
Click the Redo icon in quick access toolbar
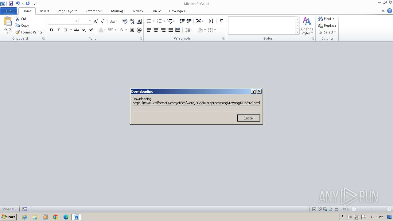click(28, 3)
